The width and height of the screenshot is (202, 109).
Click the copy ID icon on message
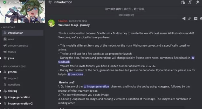coord(196,19)
